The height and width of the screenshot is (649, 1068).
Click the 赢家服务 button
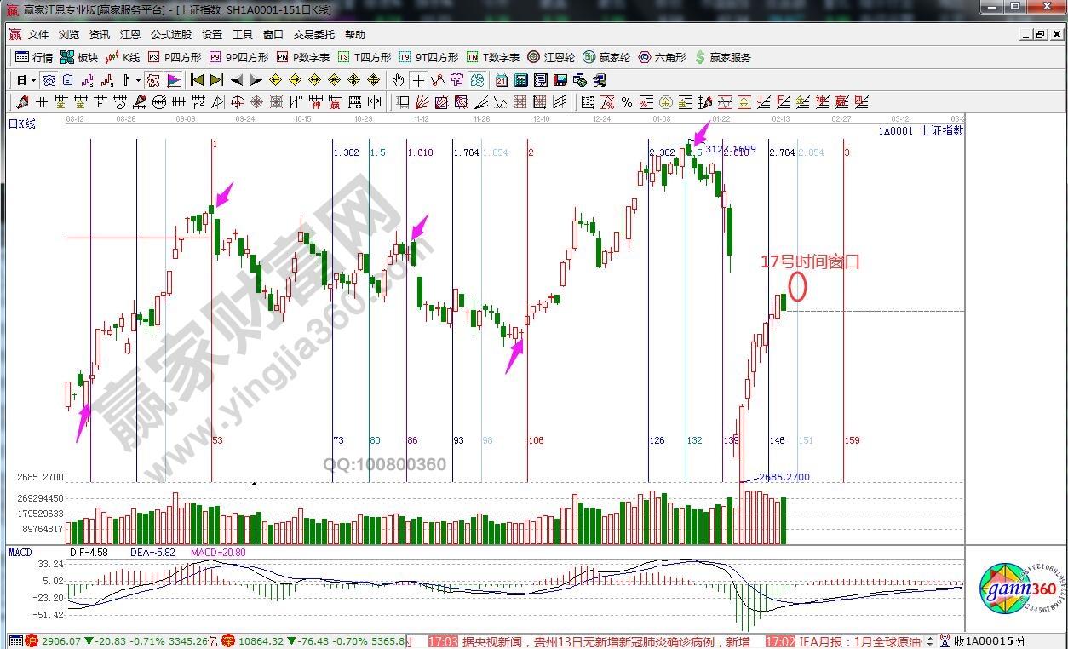pyautogui.click(x=723, y=58)
